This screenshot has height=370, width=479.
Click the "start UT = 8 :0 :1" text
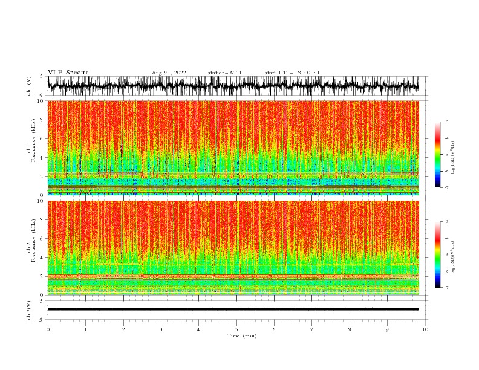[292, 73]
